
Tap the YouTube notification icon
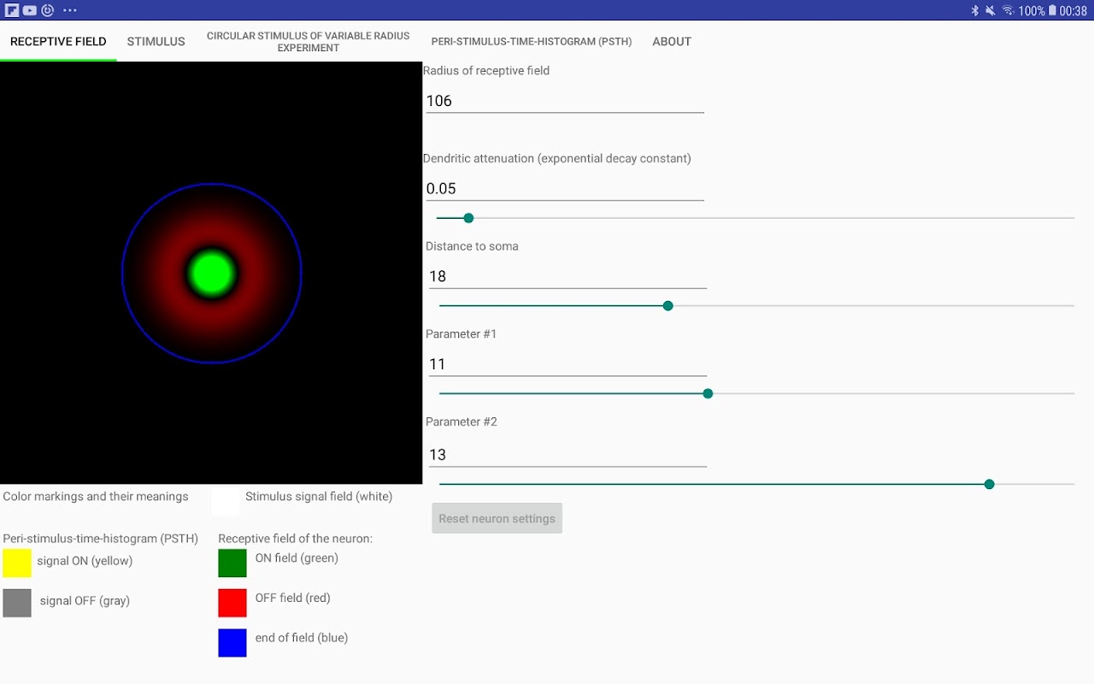pyautogui.click(x=30, y=10)
